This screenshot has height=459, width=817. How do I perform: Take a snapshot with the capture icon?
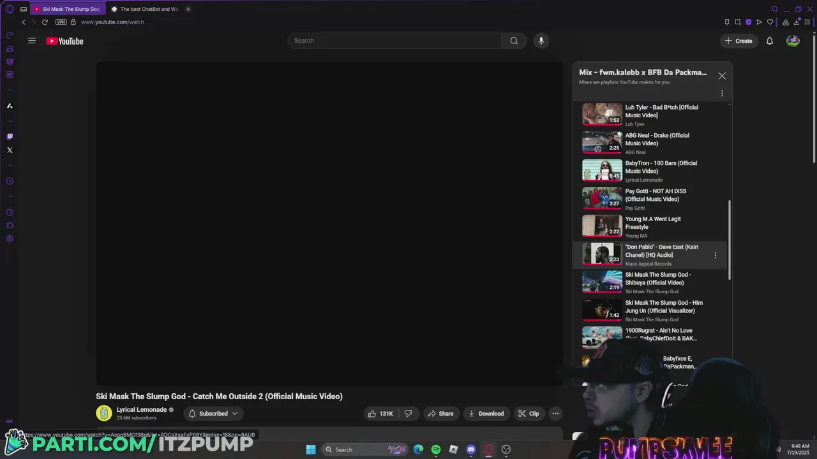click(x=738, y=22)
